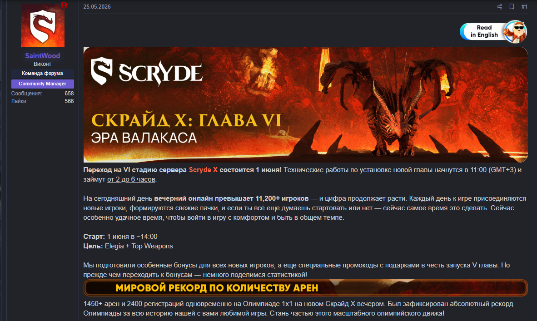Screen dimensions: 537x321
Task: Click the bold text 'Переход на VI стадию сервера'
Action: (x=135, y=170)
